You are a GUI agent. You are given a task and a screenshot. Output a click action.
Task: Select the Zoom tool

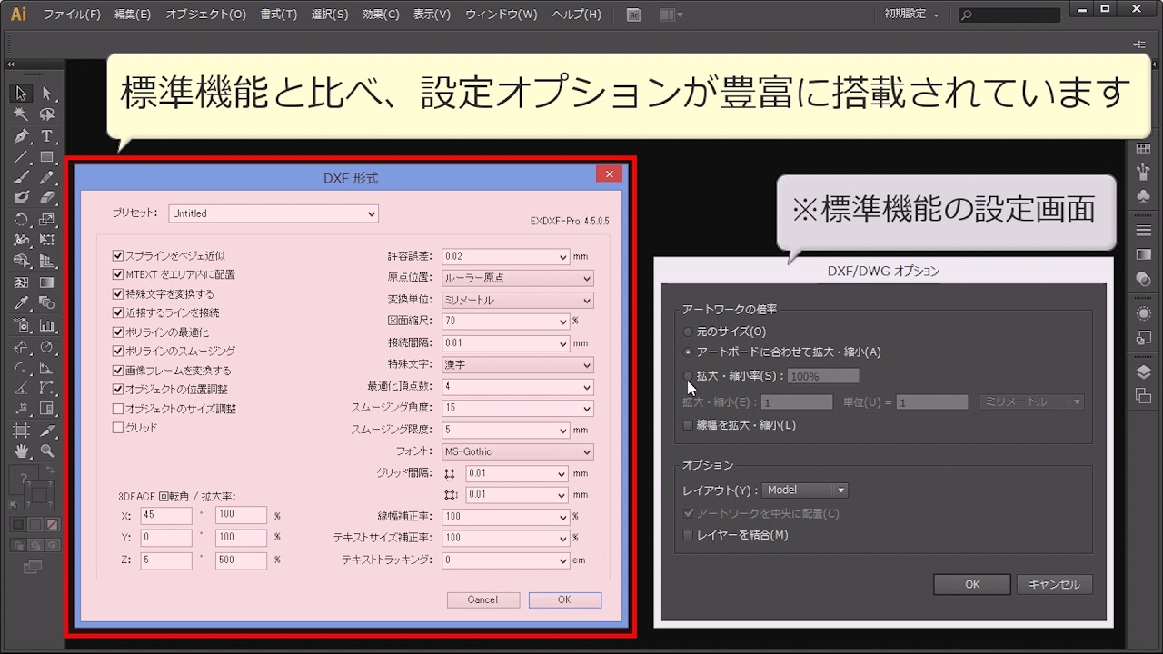tap(46, 451)
